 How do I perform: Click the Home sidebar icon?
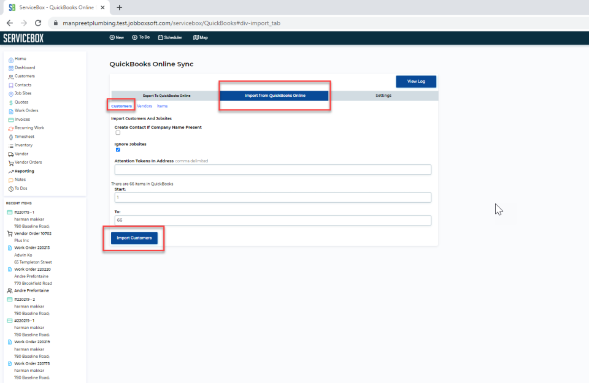click(x=11, y=59)
